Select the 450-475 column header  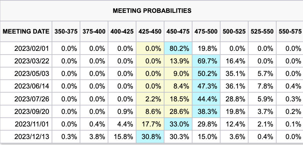178,31
